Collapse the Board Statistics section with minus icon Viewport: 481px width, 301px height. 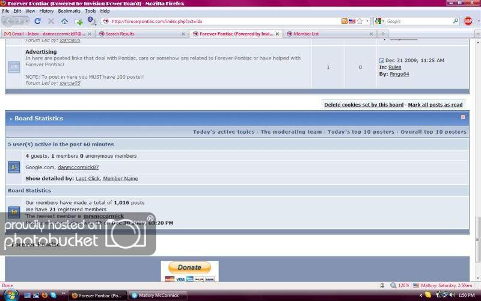pos(463,117)
